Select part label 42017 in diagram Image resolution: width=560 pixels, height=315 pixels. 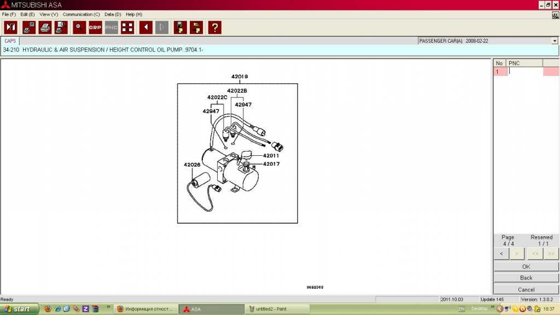click(x=271, y=164)
